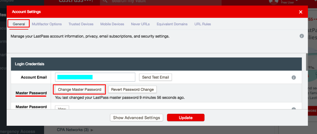317x134 pixels.
Task: Click the user avatar icon in the top bar
Action: [274, 2]
